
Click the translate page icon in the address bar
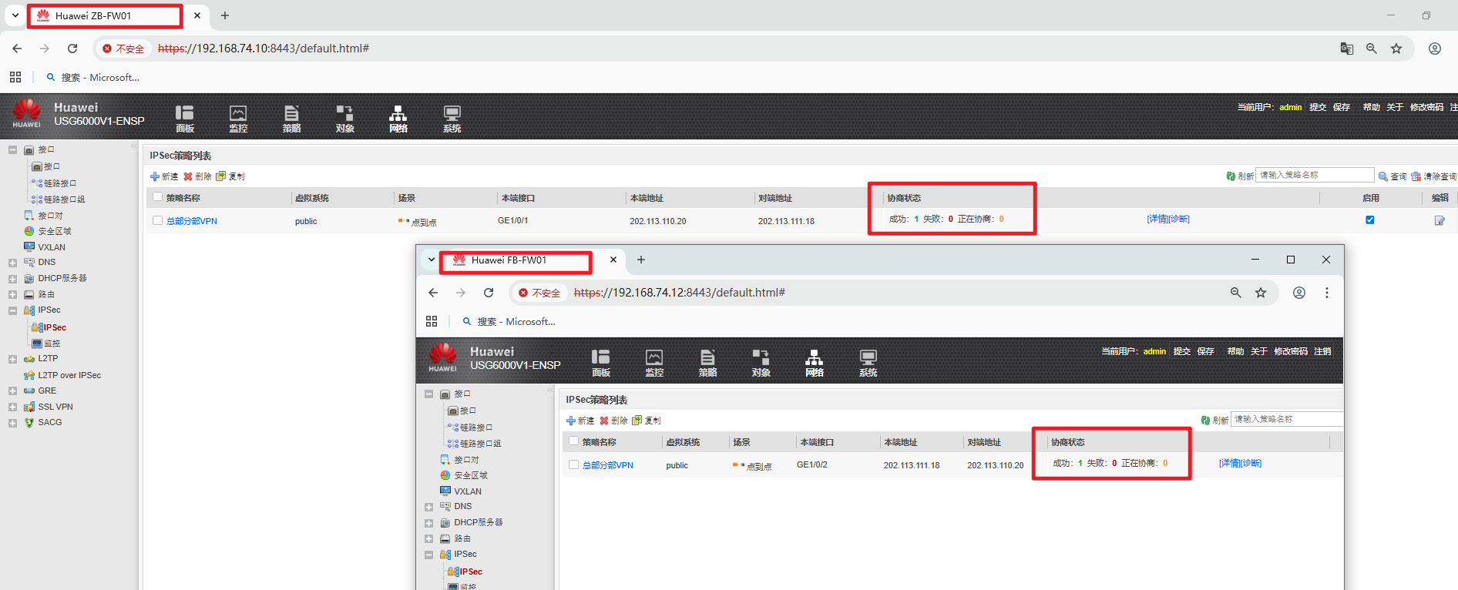tap(1346, 49)
